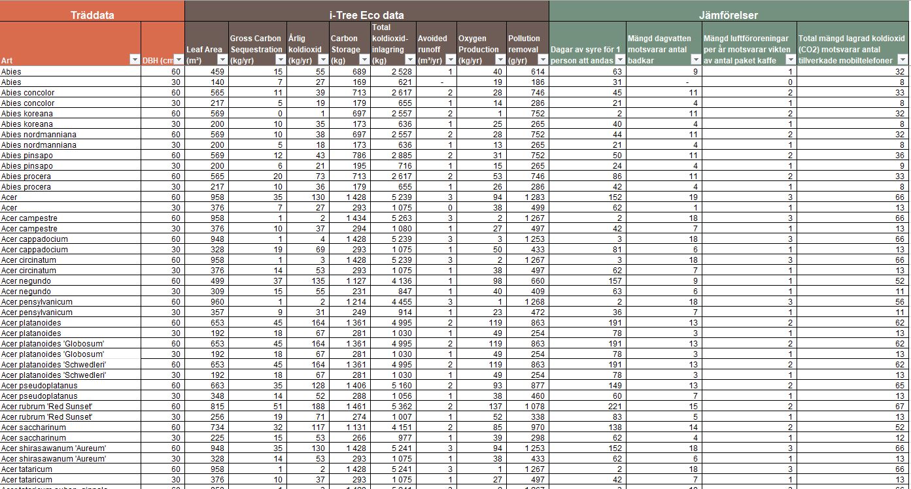Click the Oxygen Production filter arrow

(x=500, y=60)
